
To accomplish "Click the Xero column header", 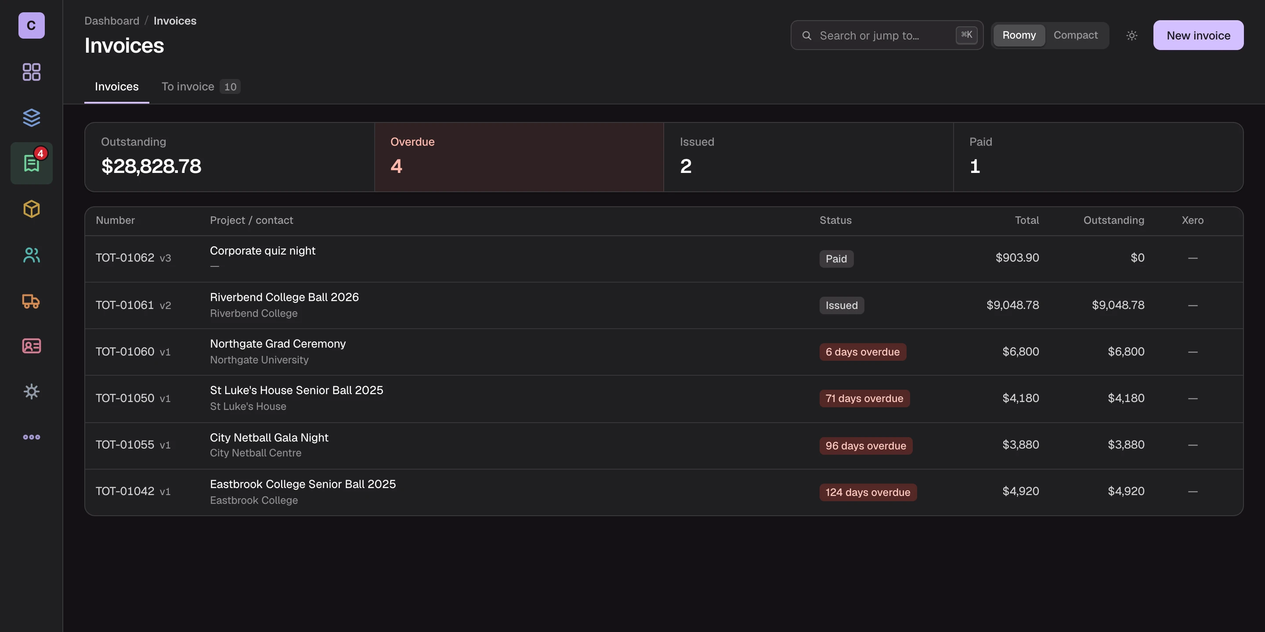I will click(x=1193, y=220).
